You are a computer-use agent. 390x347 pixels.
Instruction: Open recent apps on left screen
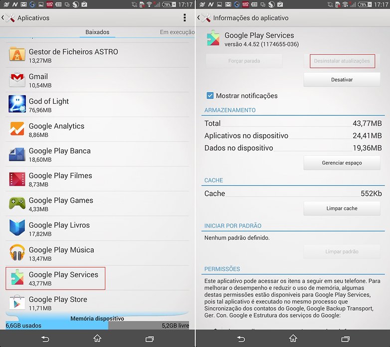click(x=150, y=339)
